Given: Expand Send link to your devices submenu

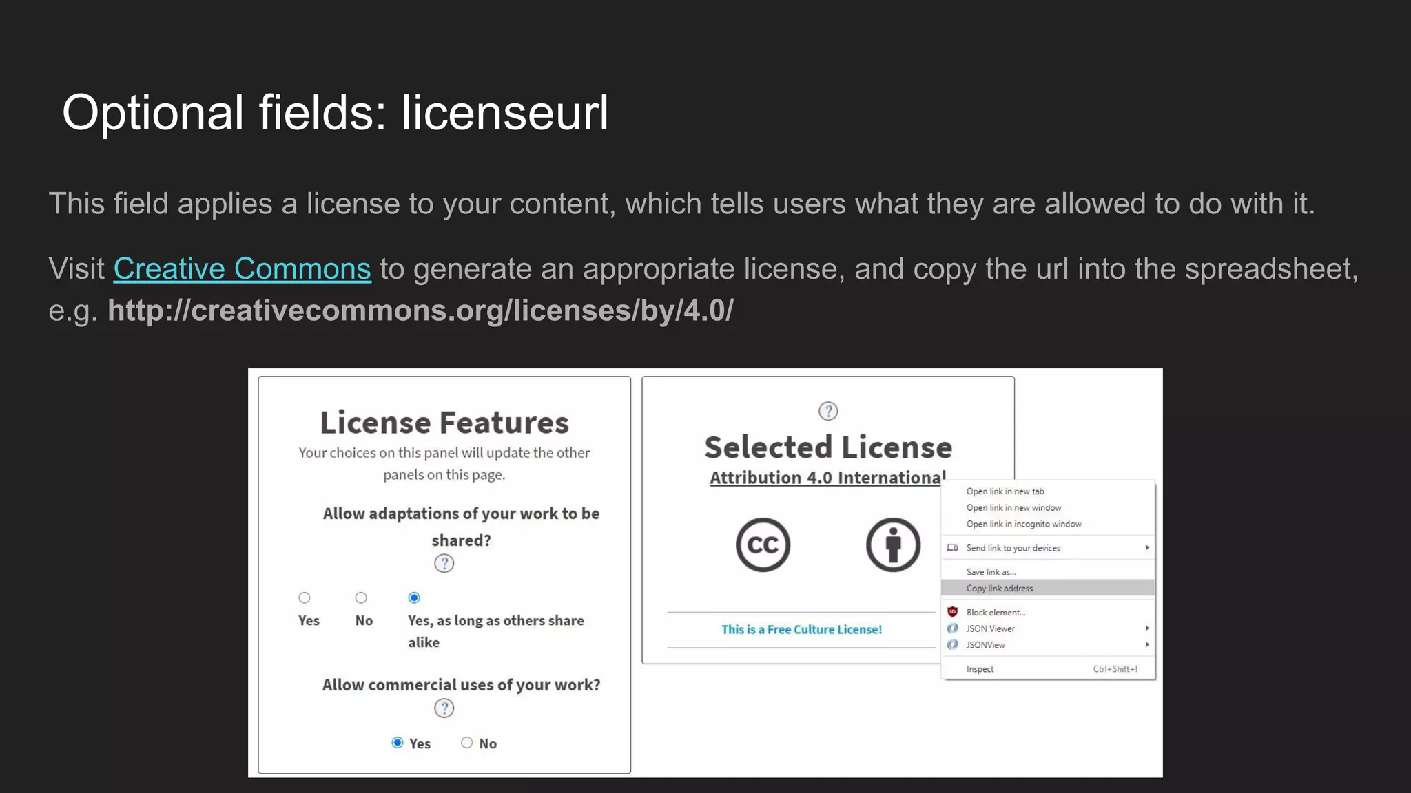Looking at the screenshot, I should tap(1147, 548).
